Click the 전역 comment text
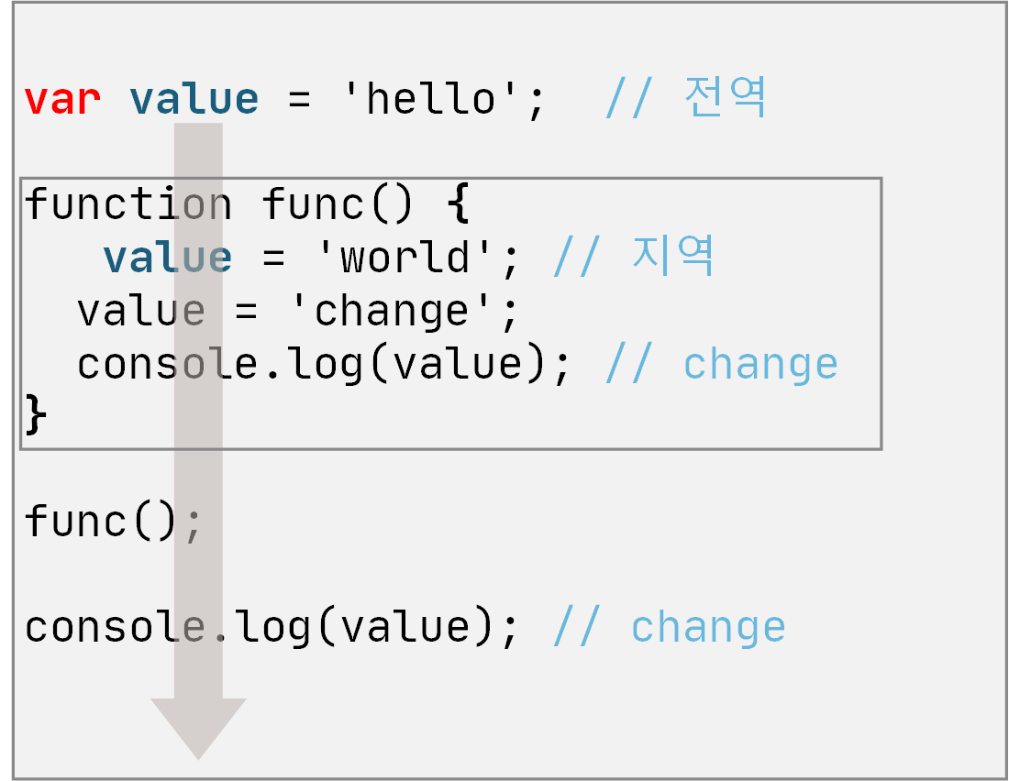 (725, 97)
